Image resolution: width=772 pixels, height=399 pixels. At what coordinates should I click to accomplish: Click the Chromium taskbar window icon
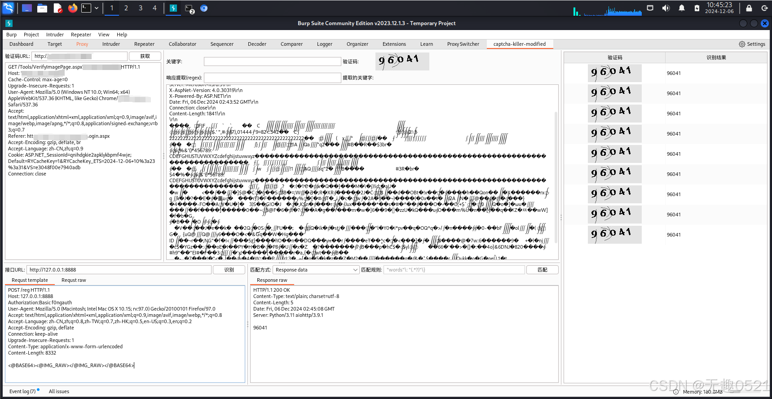pyautogui.click(x=204, y=8)
